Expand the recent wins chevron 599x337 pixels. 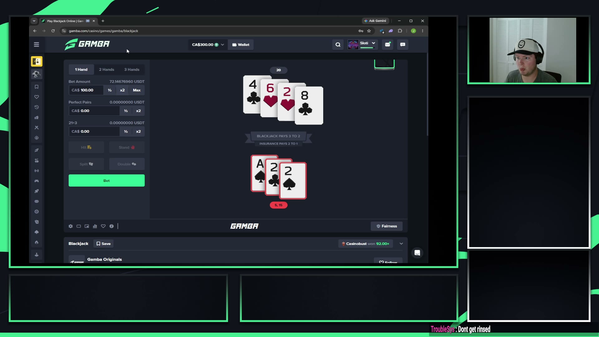pos(401,244)
